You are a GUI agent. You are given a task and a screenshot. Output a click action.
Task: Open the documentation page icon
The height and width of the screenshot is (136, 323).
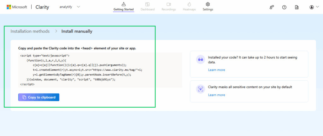297,7
